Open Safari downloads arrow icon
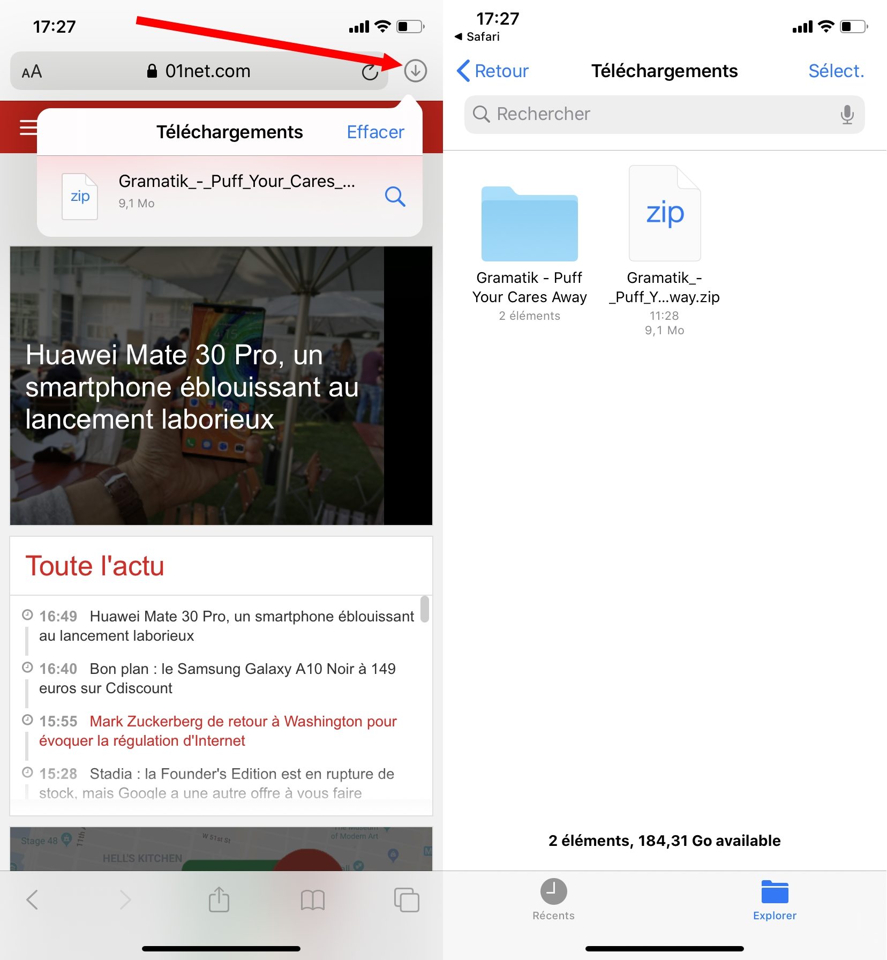The height and width of the screenshot is (960, 887). pyautogui.click(x=415, y=71)
